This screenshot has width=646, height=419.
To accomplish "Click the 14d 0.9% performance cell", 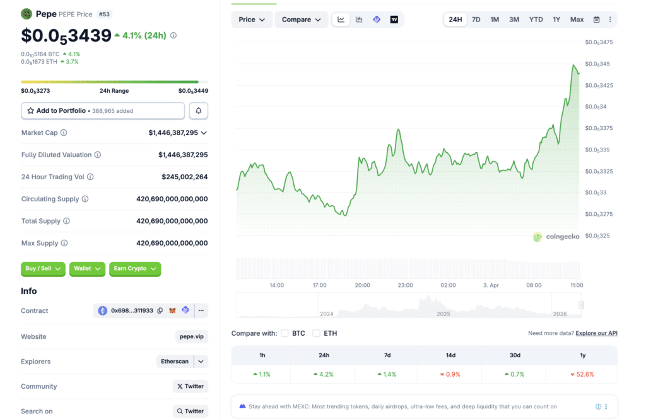I will point(450,374).
